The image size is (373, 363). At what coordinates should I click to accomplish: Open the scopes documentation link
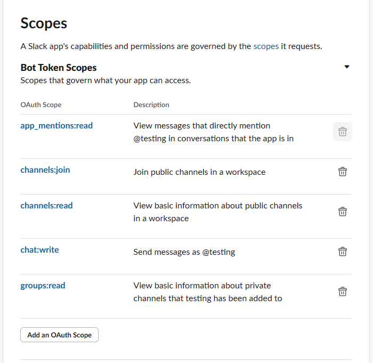pos(266,46)
